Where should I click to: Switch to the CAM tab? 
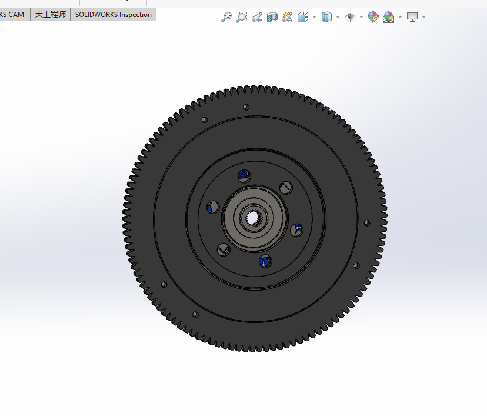pos(14,15)
